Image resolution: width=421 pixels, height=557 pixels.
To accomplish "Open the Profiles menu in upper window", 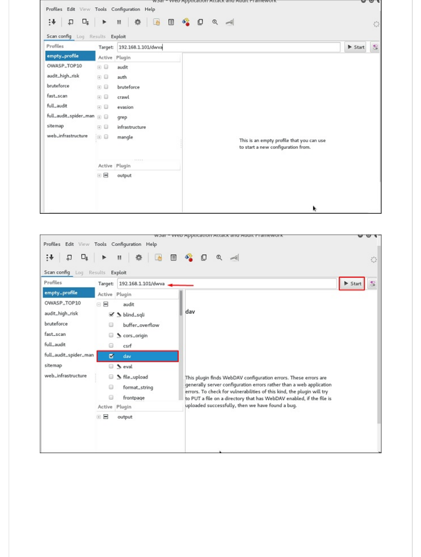I will click(x=54, y=9).
